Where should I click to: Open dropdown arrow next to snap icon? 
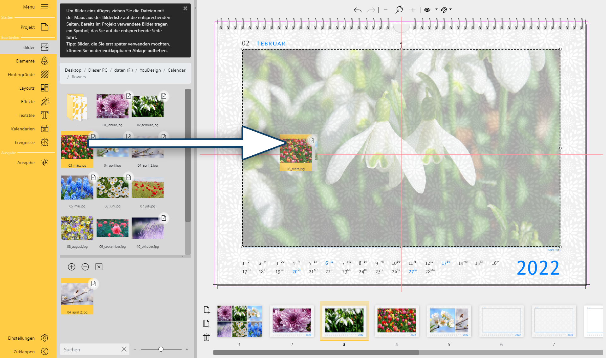[451, 9]
